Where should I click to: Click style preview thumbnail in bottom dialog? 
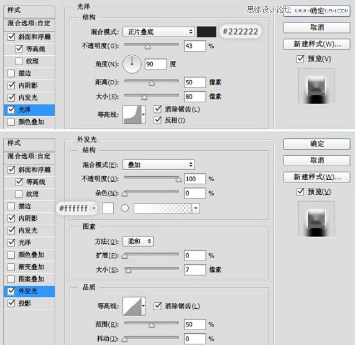coord(316,218)
